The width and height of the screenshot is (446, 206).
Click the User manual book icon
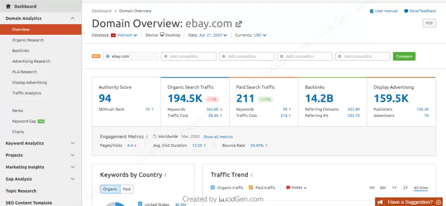coord(372,11)
